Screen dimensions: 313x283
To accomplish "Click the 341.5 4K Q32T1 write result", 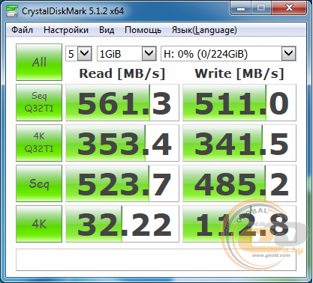I will tap(239, 143).
